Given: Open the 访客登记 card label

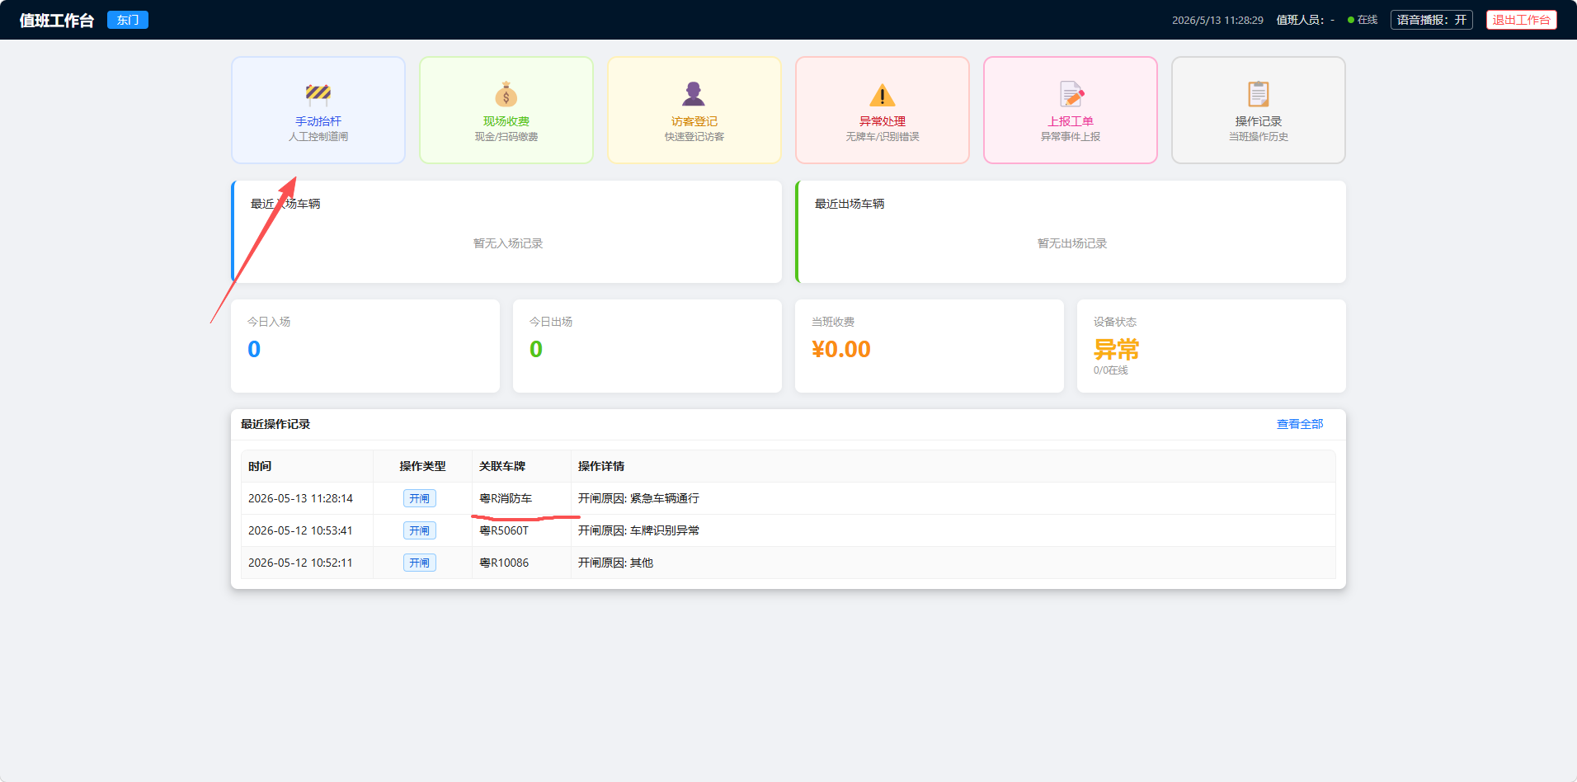Looking at the screenshot, I should (x=694, y=121).
